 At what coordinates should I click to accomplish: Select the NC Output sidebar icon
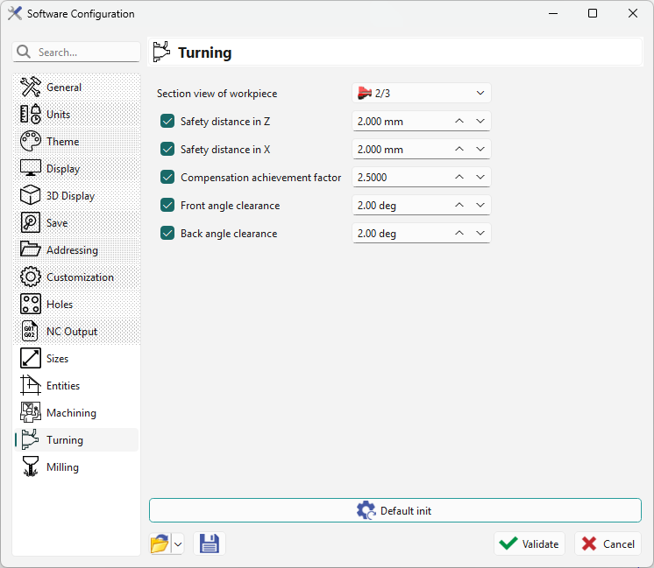click(31, 332)
